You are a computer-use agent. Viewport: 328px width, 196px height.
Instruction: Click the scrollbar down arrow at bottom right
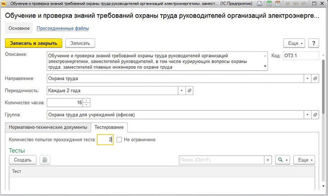click(323, 186)
